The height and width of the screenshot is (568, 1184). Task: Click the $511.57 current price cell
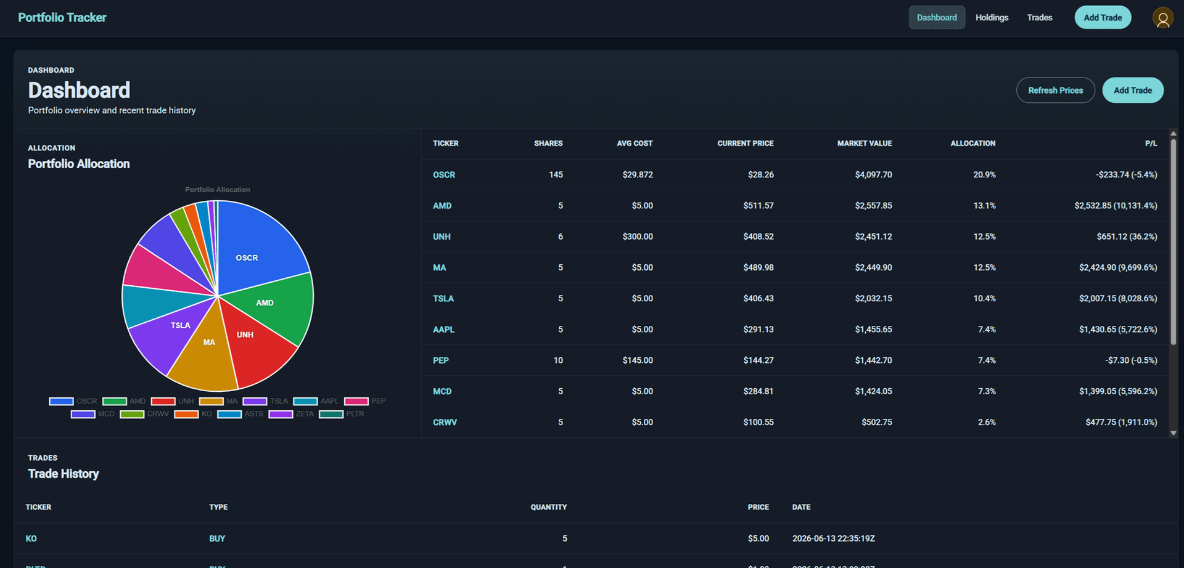click(758, 206)
